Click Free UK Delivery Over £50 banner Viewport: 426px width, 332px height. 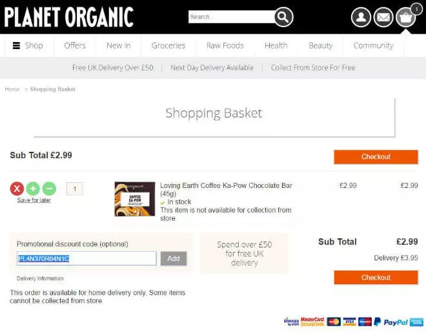[x=113, y=68]
